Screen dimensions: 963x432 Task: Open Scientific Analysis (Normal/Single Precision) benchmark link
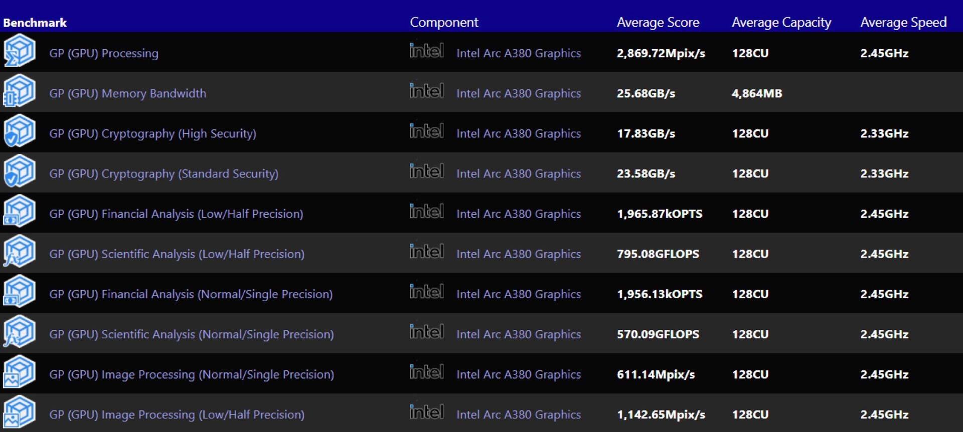(x=191, y=334)
